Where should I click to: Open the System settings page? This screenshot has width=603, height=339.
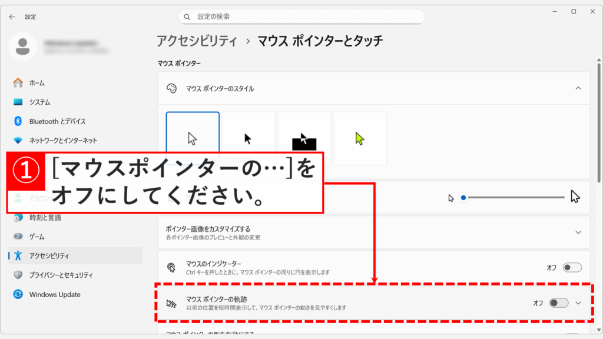coord(39,102)
